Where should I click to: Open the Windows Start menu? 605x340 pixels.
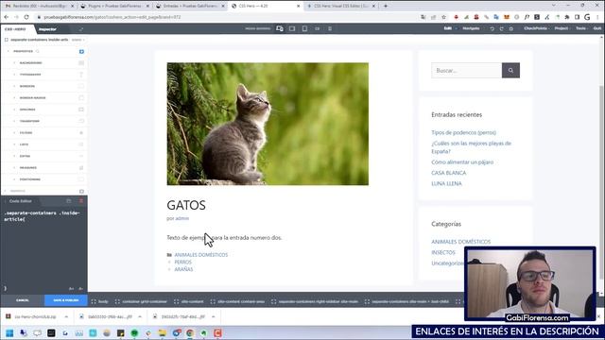tap(9, 333)
